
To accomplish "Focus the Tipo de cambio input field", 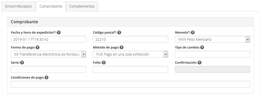I will click(x=212, y=54).
